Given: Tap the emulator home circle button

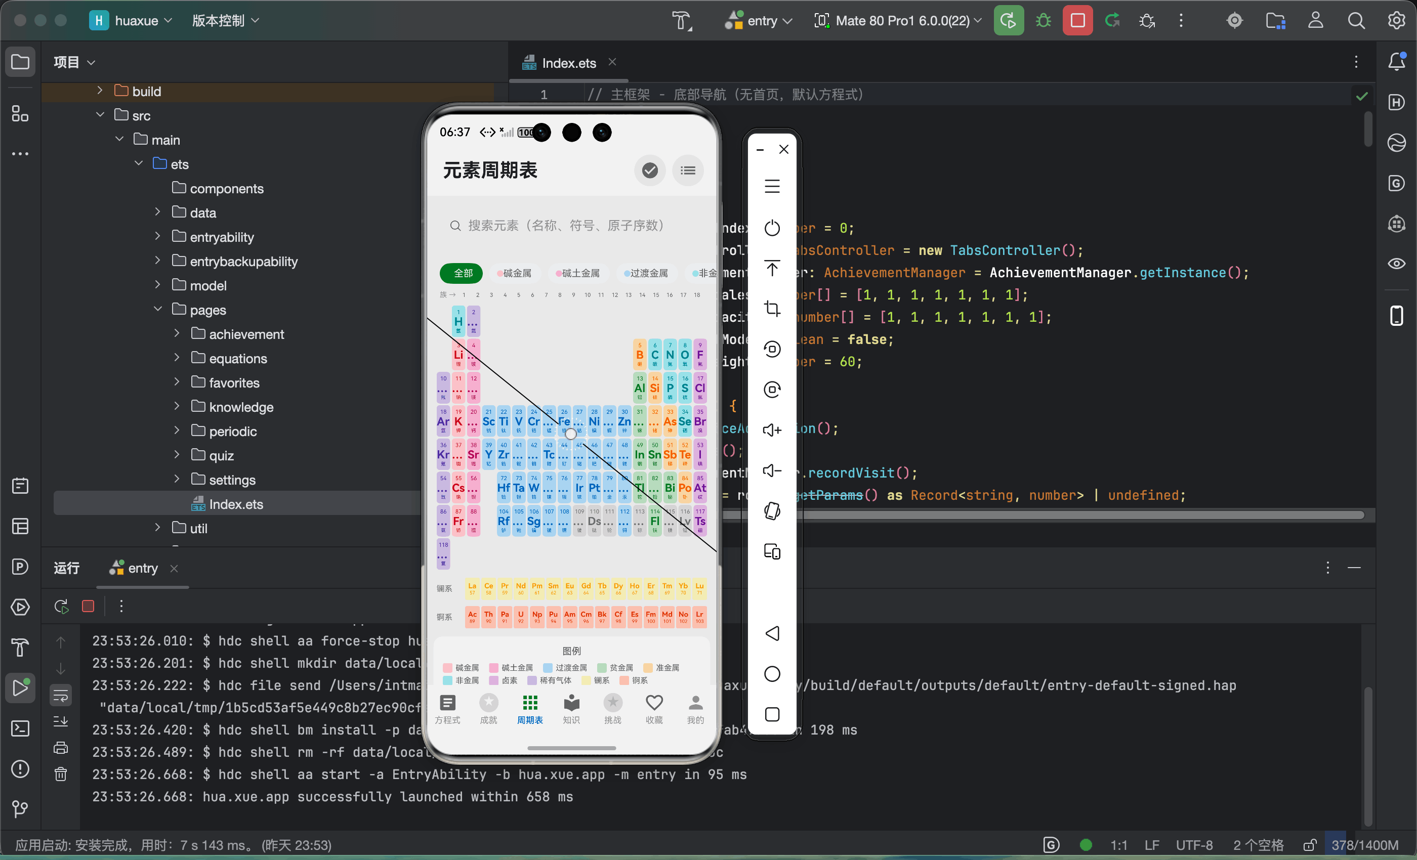Looking at the screenshot, I should pyautogui.click(x=772, y=674).
